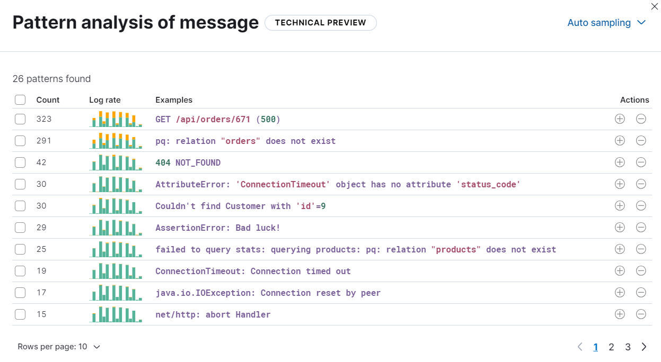Go to page 2 of patterns
This screenshot has width=661, height=362.
611,346
